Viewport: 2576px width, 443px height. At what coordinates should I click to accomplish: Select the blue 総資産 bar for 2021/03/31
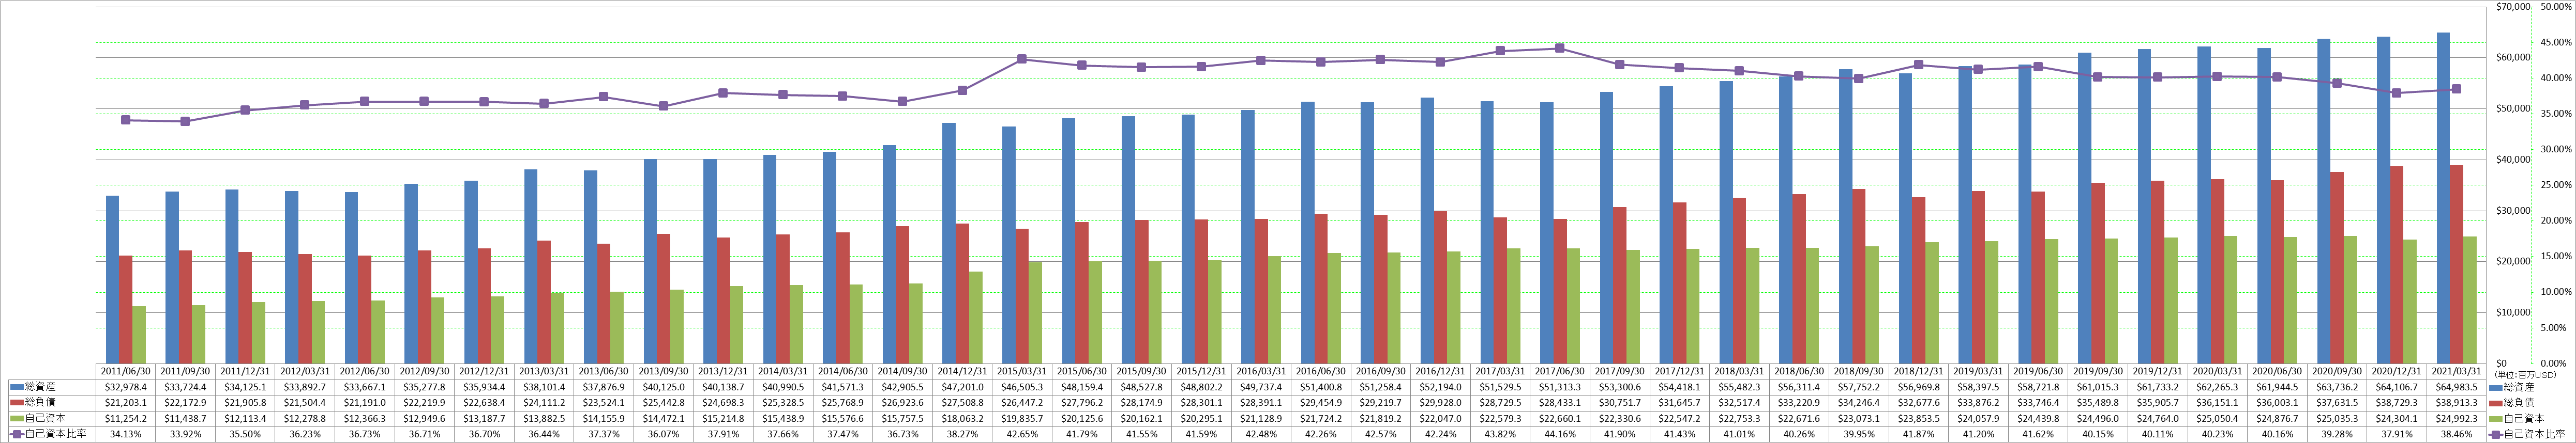coord(2443,198)
